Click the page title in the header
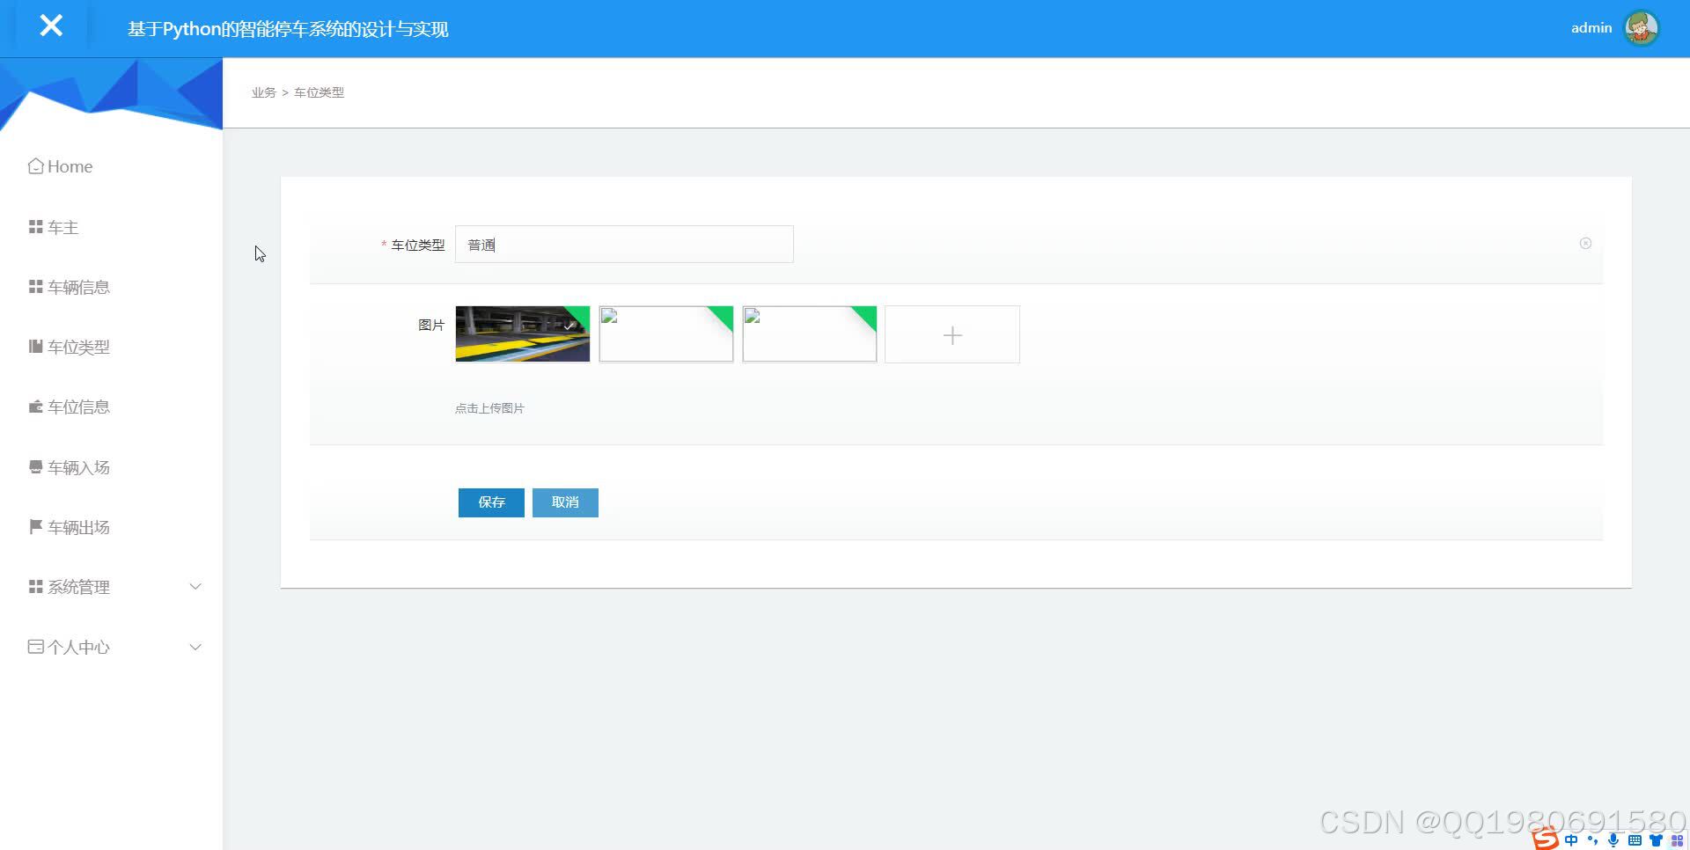The image size is (1690, 850). click(x=288, y=29)
